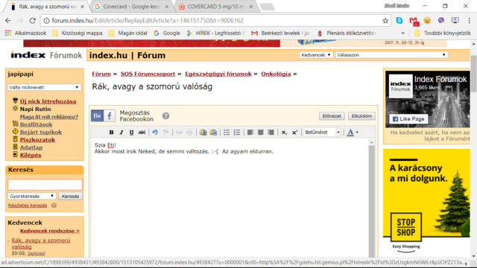Toggle the Be Facebook sharing switch

click(x=98, y=116)
